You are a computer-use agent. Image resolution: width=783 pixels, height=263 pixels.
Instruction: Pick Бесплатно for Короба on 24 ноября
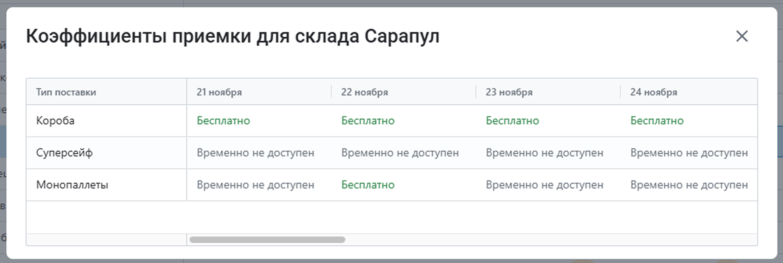[657, 121]
